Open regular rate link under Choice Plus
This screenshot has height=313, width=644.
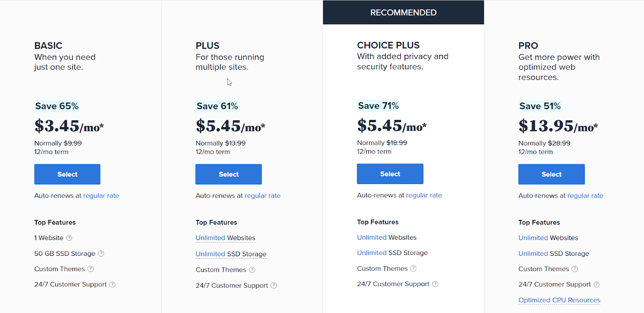click(x=424, y=195)
